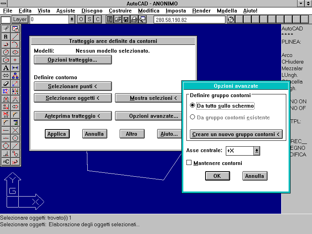The image size is (312, 234).
Task: Click the Save floppy disk icon
Action: click(x=126, y=19)
